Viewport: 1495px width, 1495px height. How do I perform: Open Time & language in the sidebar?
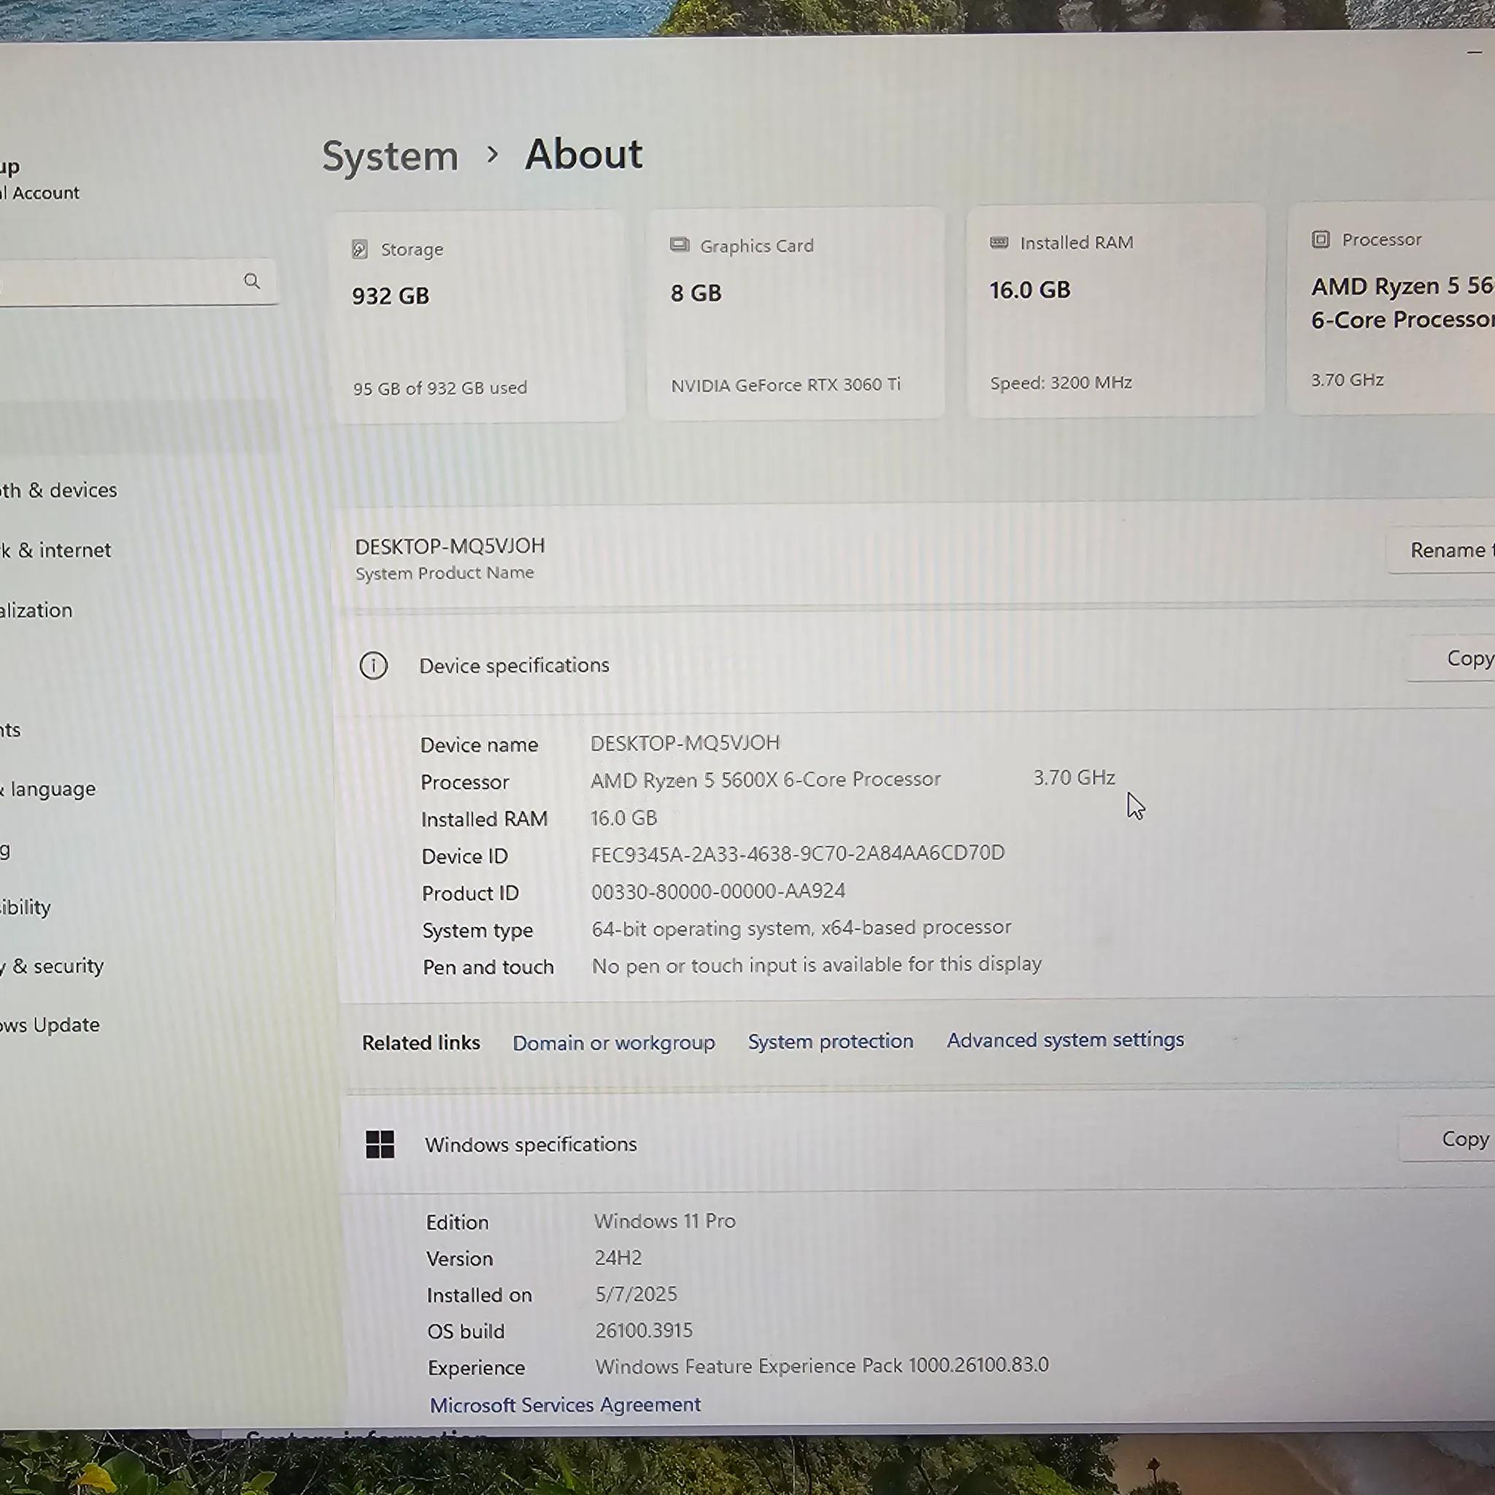(48, 789)
